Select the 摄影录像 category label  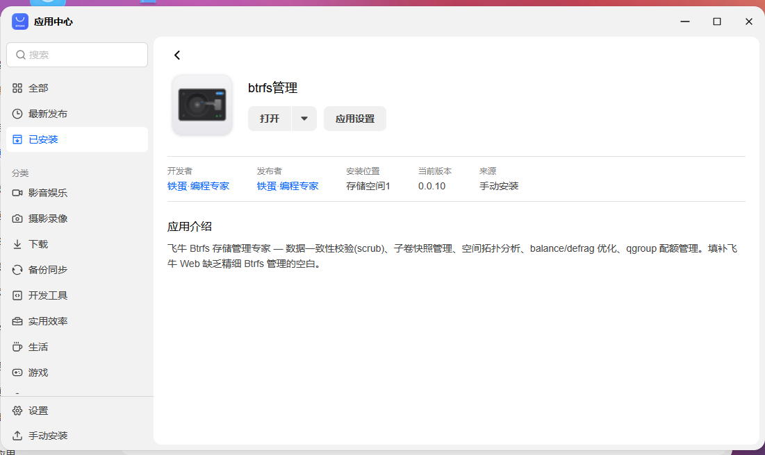(x=48, y=218)
